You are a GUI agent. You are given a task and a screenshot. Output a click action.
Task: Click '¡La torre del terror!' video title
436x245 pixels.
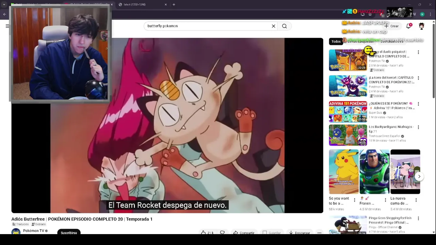tap(391, 80)
